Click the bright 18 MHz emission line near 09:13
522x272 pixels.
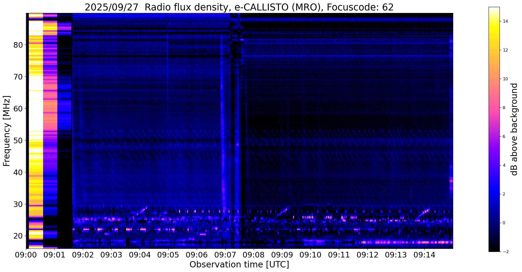point(407,242)
